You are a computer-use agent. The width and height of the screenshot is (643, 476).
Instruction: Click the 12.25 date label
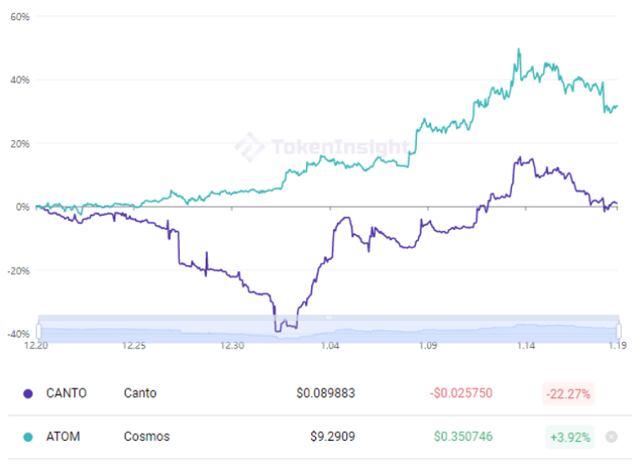tap(134, 346)
